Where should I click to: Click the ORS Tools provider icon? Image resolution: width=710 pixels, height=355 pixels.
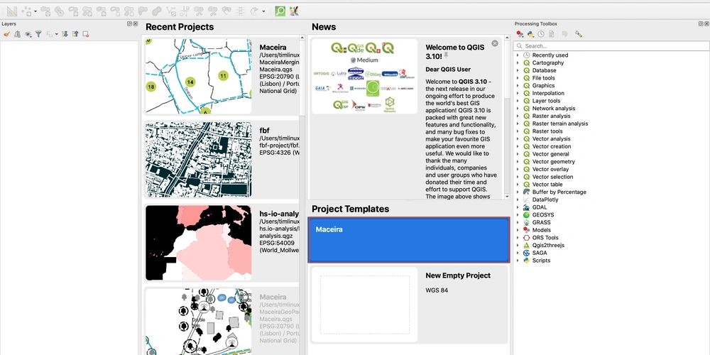point(526,238)
